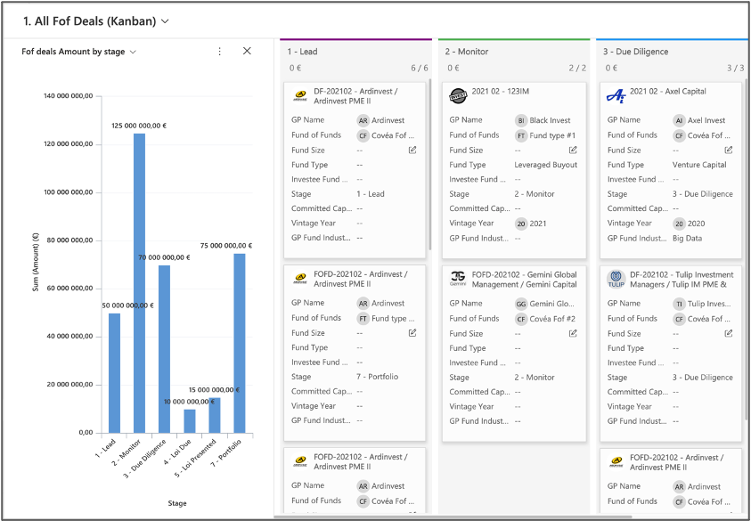Open card title 2021 02 - Axel Capital
The height and width of the screenshot is (521, 751).
click(667, 91)
